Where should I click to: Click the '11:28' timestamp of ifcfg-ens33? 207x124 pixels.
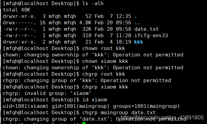(x=124, y=35)
